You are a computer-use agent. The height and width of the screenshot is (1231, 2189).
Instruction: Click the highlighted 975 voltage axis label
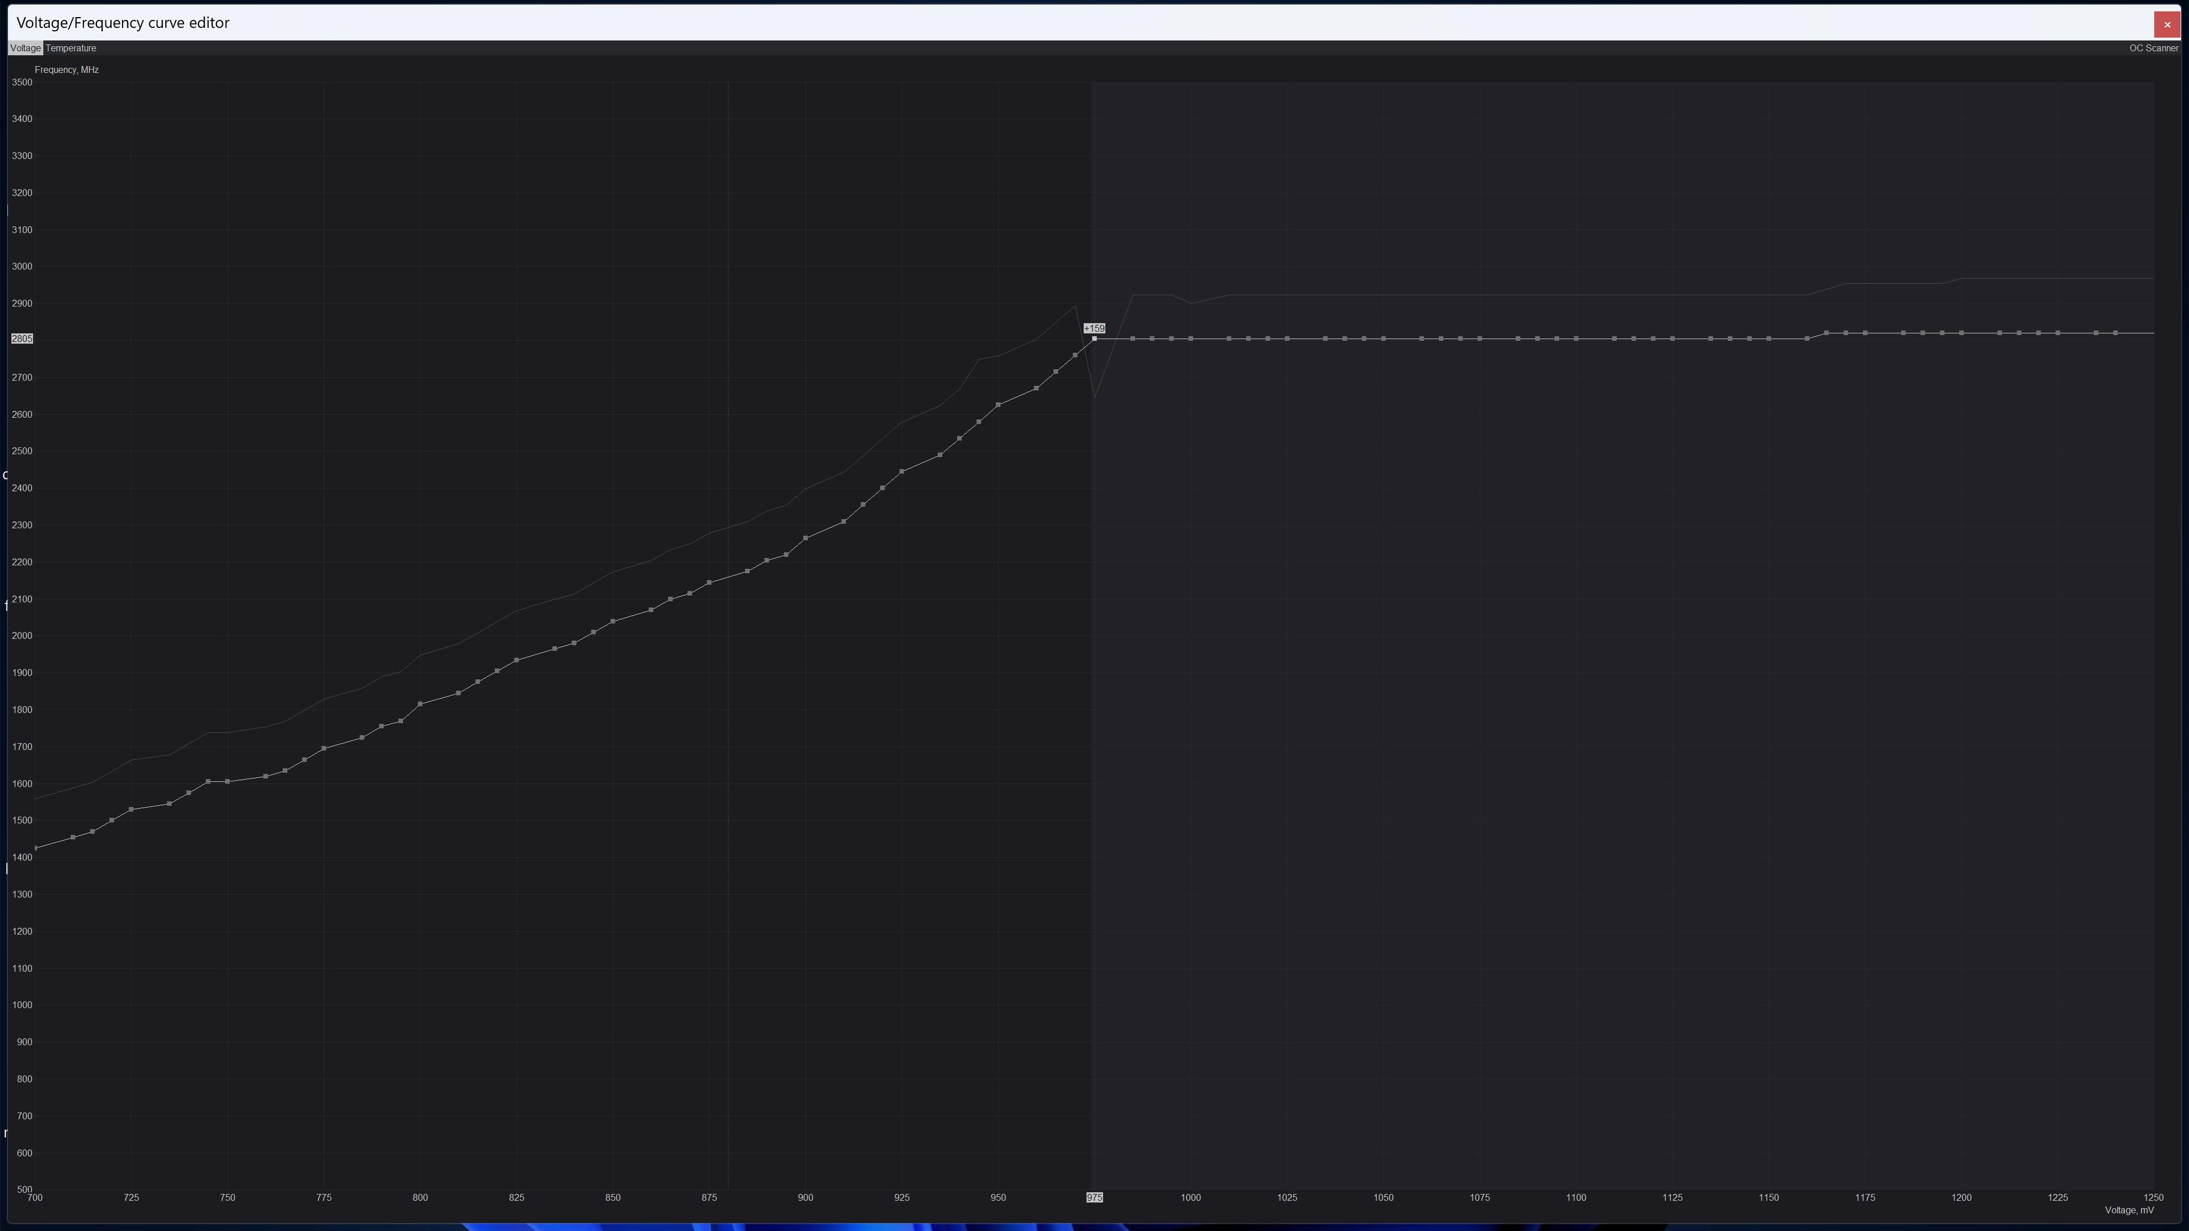click(x=1094, y=1197)
